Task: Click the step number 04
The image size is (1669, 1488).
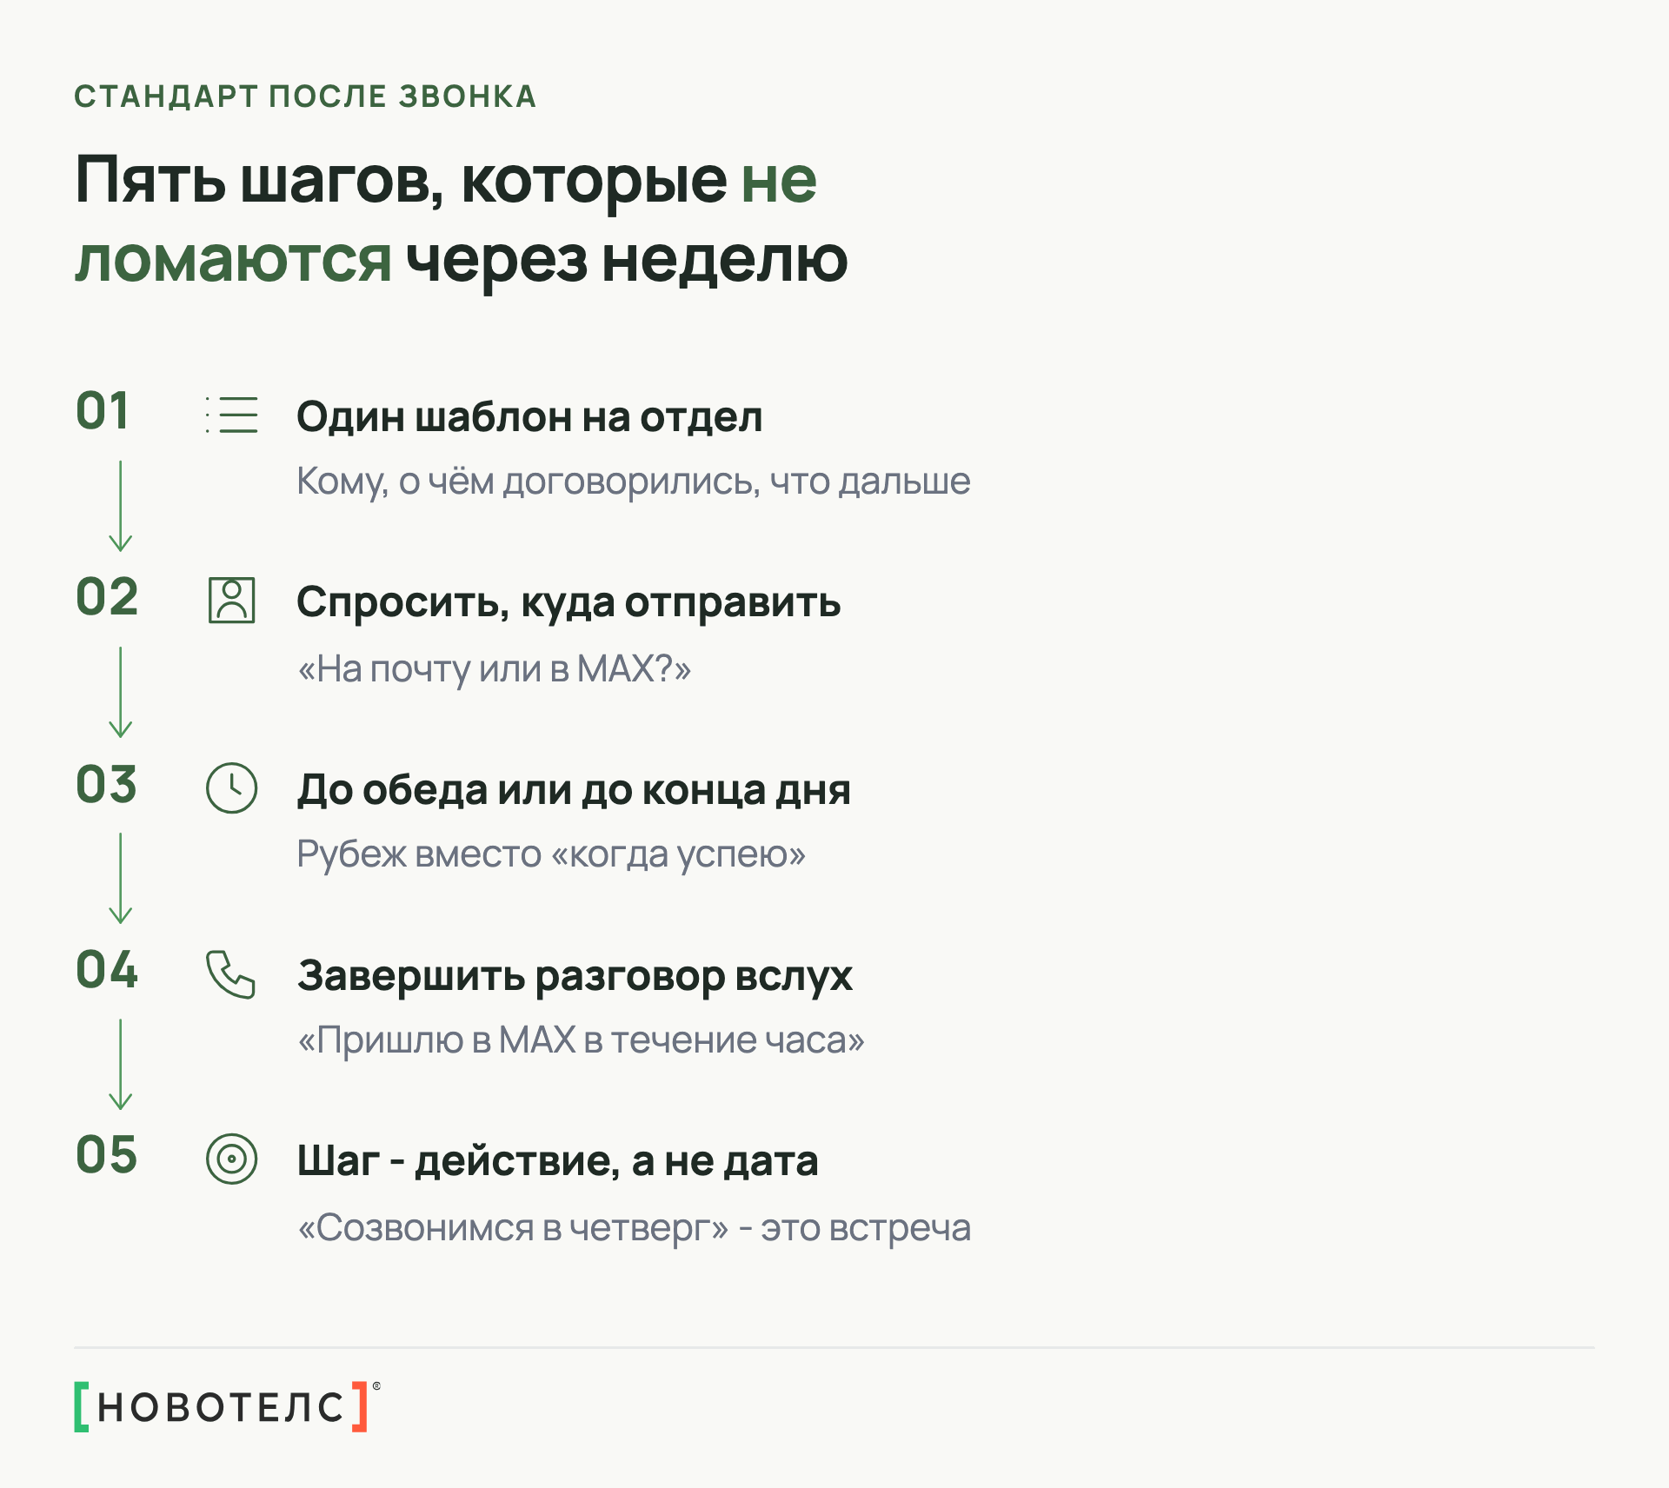Action: (x=107, y=969)
